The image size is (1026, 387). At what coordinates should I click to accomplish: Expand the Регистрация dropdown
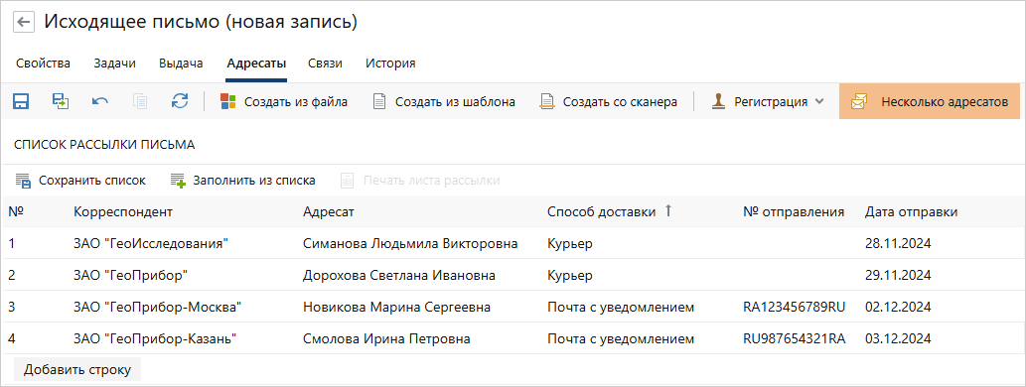(768, 101)
